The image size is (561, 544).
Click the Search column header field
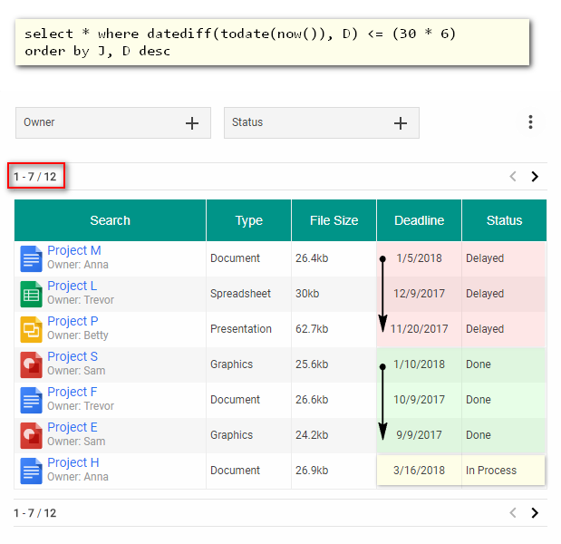pos(110,220)
